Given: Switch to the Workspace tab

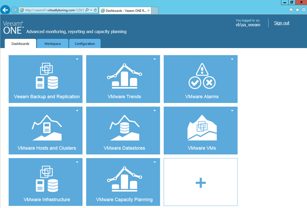Looking at the screenshot, I should coord(53,44).
